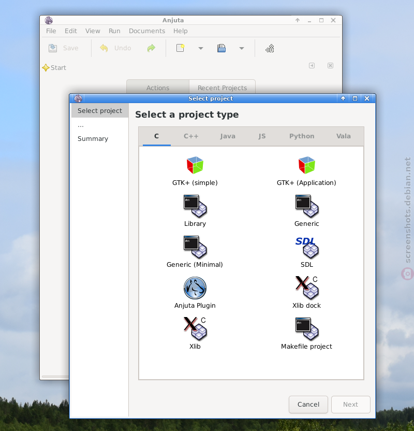The height and width of the screenshot is (431, 414).
Task: Switch to the Vala tab
Action: coord(344,136)
